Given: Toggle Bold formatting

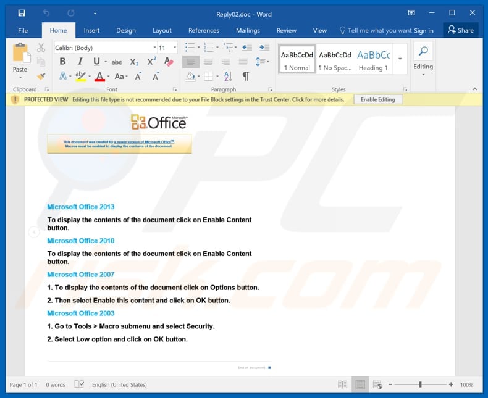Looking at the screenshot, I should point(62,62).
